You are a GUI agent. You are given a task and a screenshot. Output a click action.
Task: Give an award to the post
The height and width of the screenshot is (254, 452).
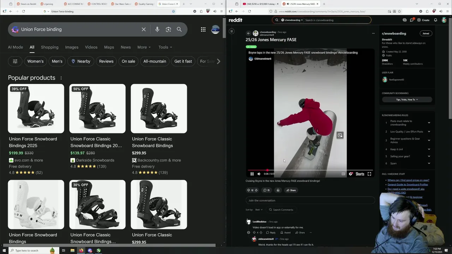(x=278, y=190)
